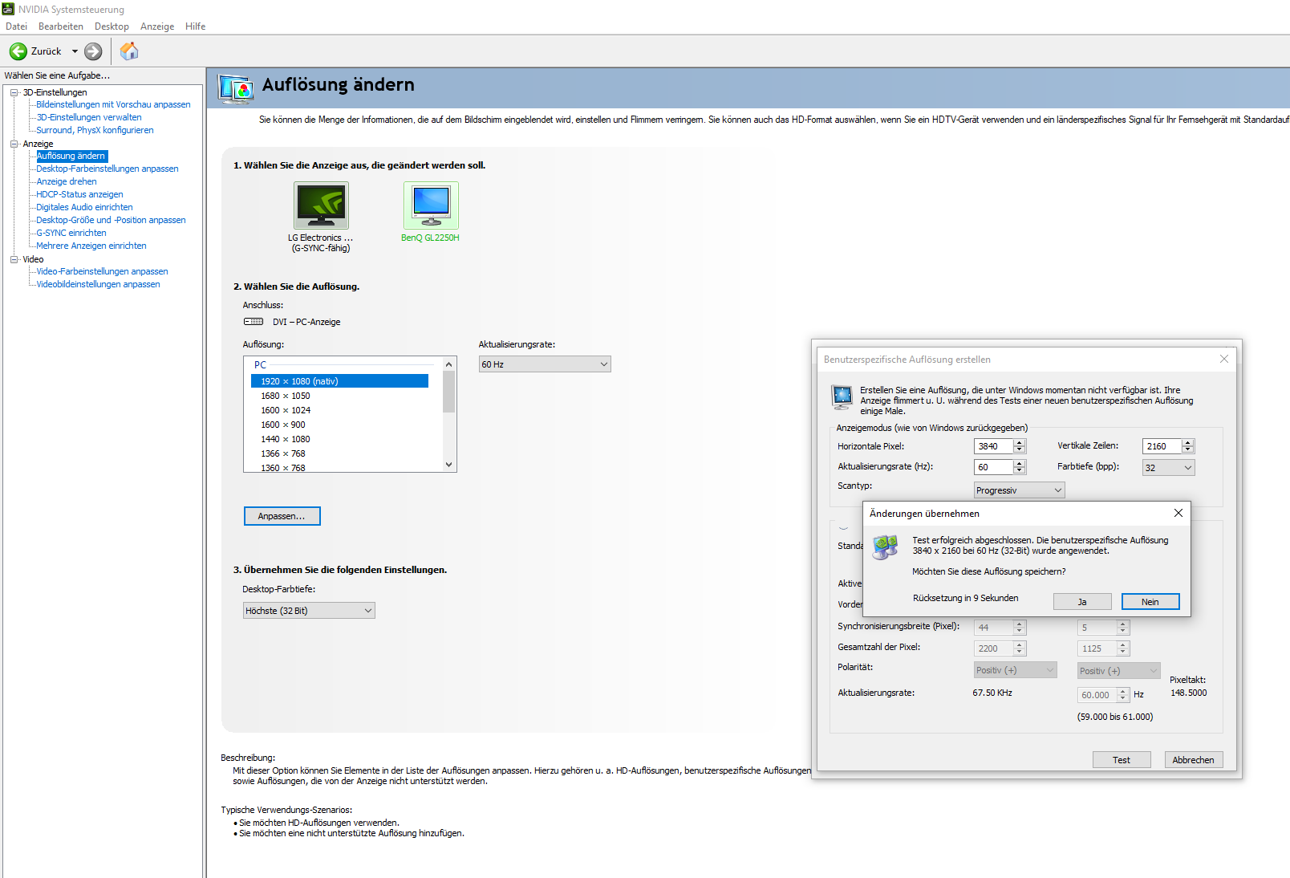Click the Vertikale Zeilen input field
1290x878 pixels.
[1162, 446]
